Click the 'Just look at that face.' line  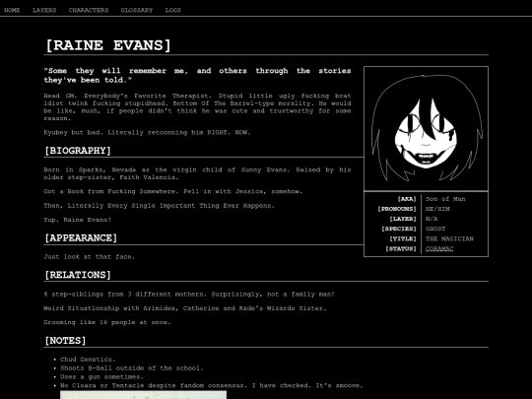90,257
